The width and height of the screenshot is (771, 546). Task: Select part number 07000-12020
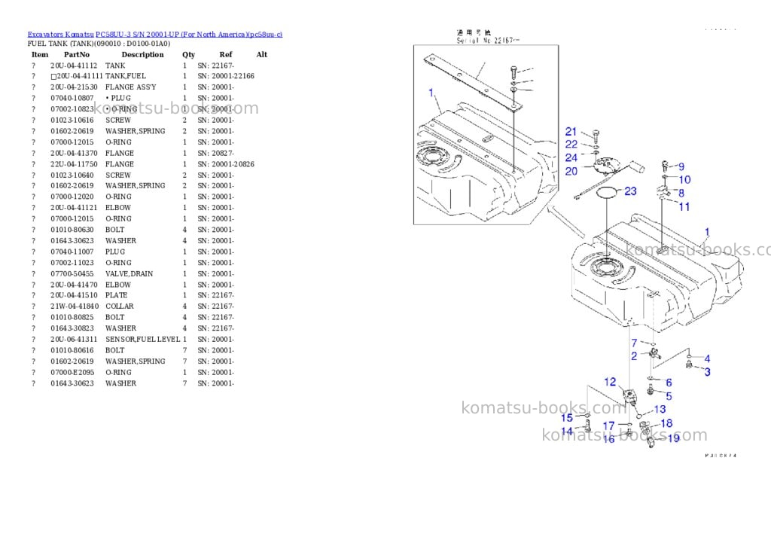(x=72, y=197)
